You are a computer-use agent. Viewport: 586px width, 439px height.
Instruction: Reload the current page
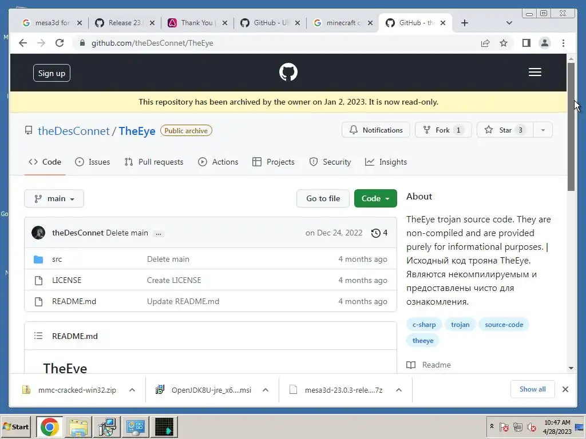tap(60, 43)
